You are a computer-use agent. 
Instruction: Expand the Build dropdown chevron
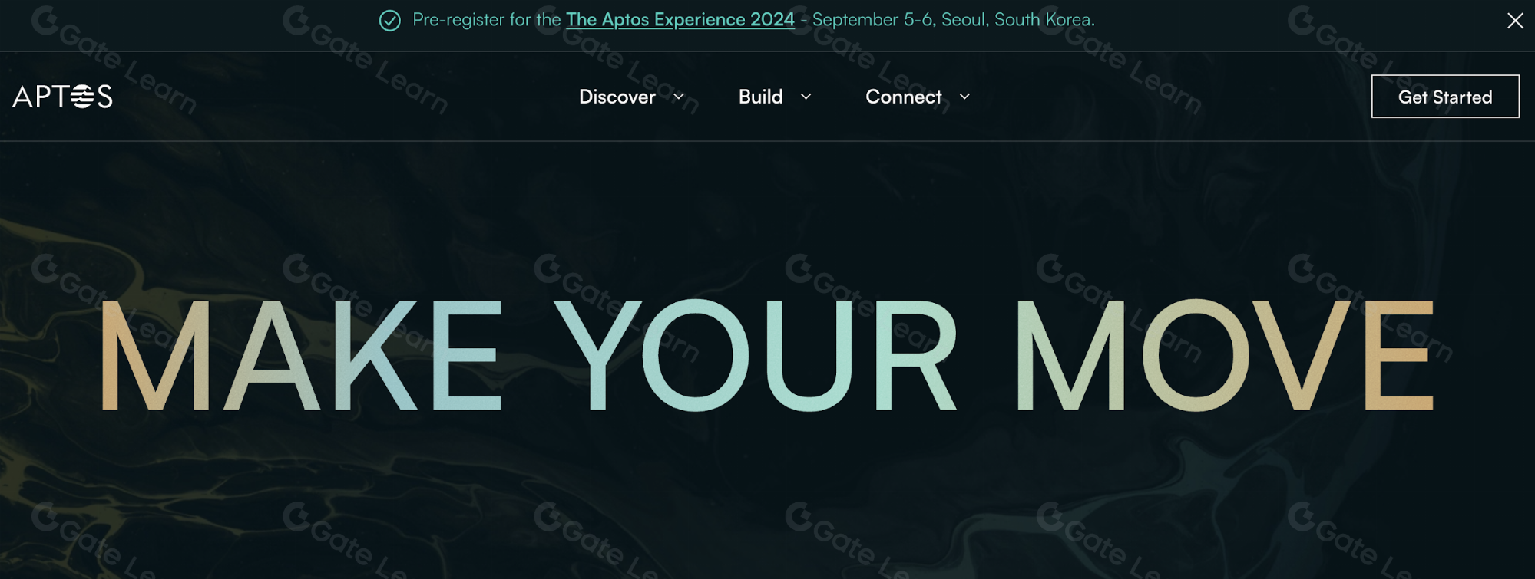[x=806, y=97]
